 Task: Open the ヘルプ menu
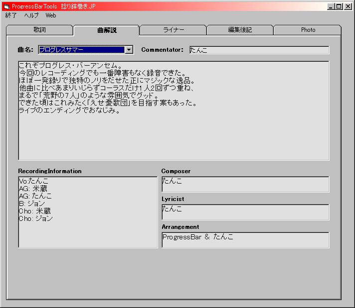31,15
